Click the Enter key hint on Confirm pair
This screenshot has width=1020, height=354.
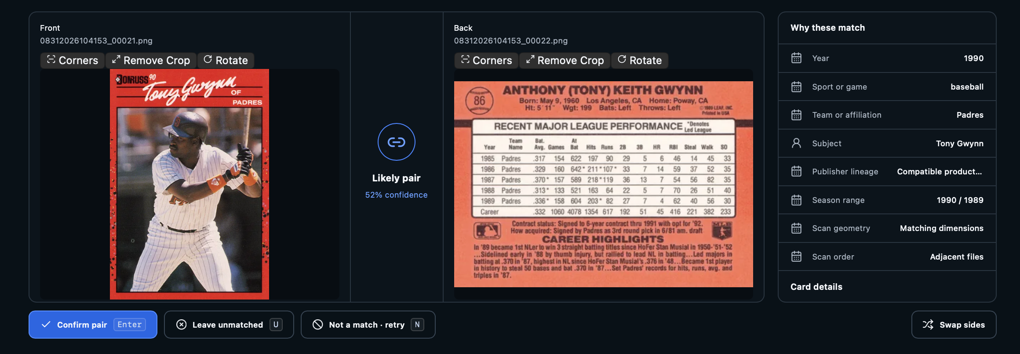pyautogui.click(x=130, y=325)
